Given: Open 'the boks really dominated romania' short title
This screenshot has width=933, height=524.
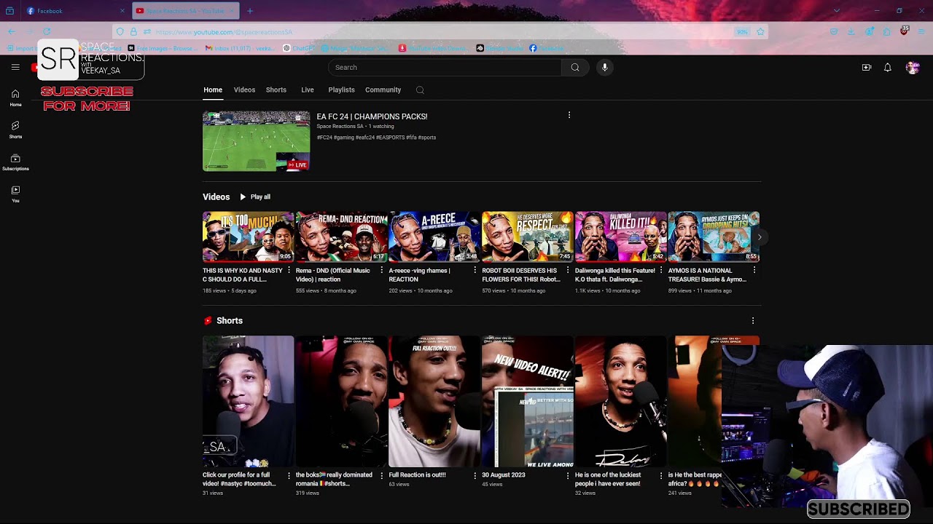Looking at the screenshot, I should pos(334,479).
